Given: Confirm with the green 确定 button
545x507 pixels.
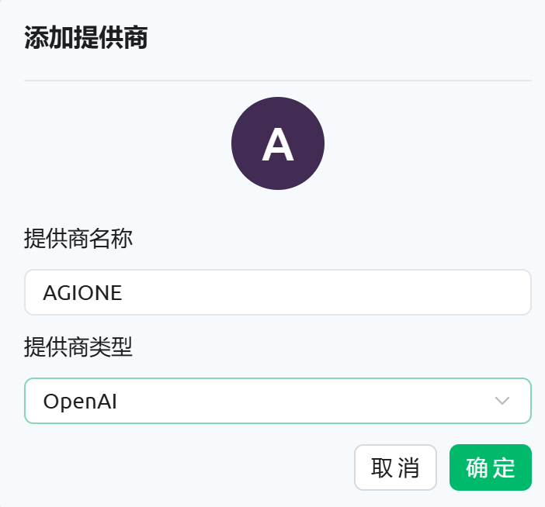Looking at the screenshot, I should coord(491,467).
